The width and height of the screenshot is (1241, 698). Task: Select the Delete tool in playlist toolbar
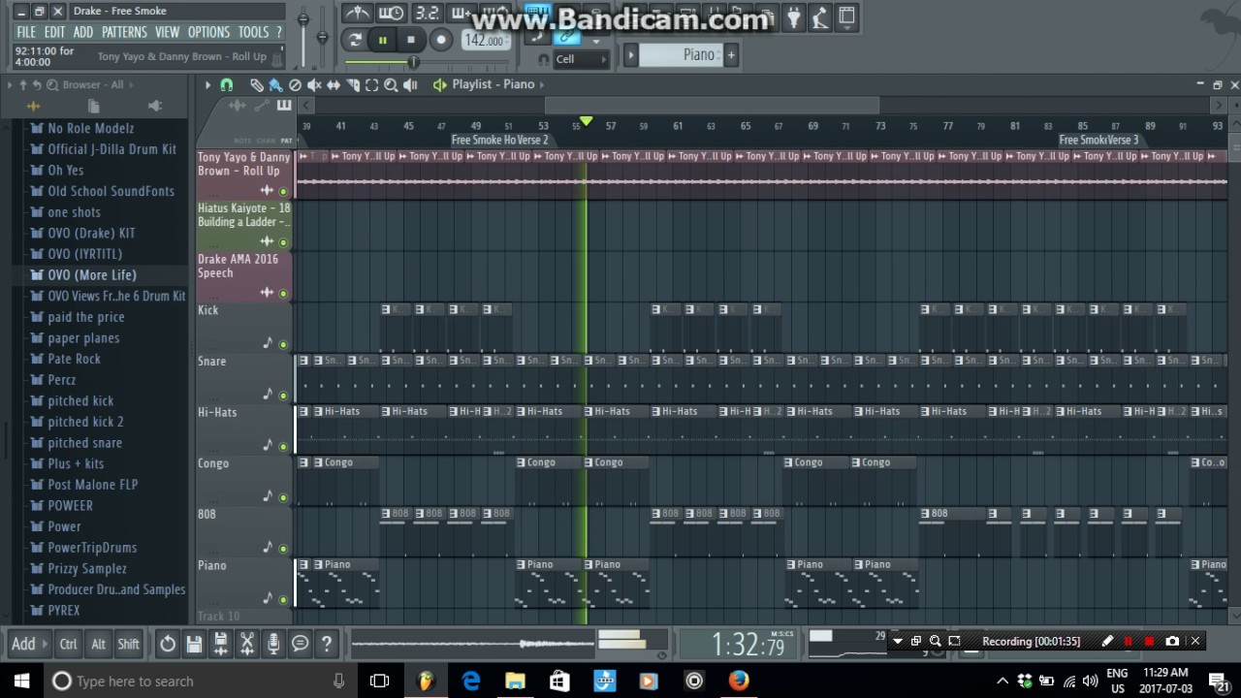pyautogui.click(x=295, y=85)
